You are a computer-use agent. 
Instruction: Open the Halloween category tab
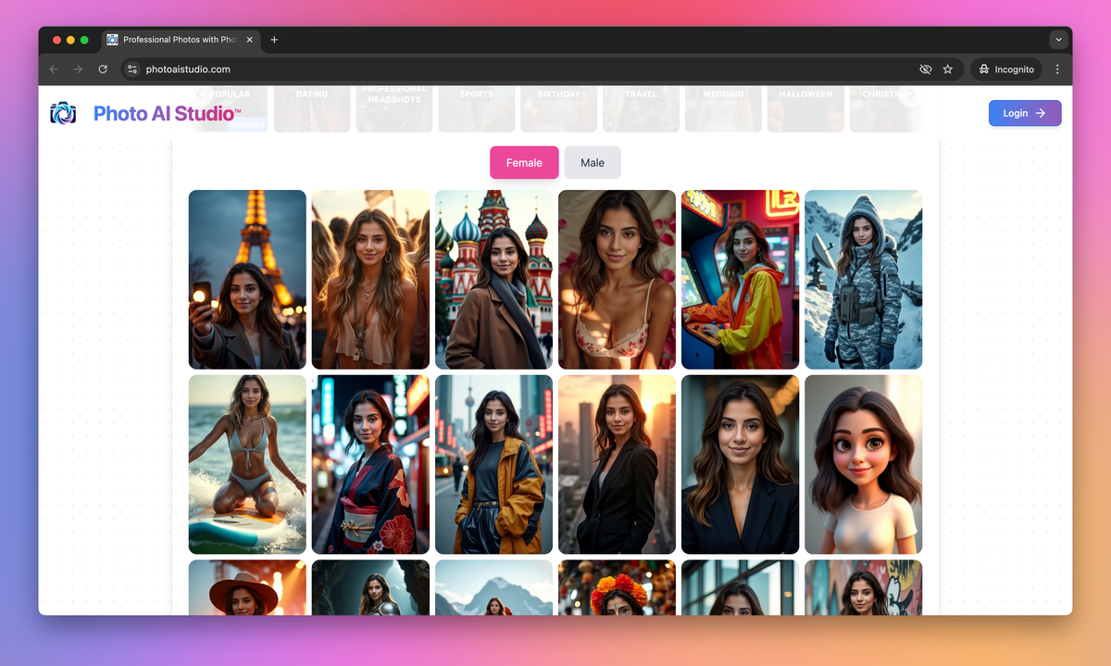pyautogui.click(x=805, y=108)
